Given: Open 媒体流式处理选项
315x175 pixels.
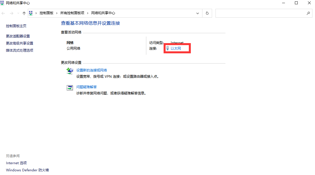Looking at the screenshot, I should (x=18, y=50).
